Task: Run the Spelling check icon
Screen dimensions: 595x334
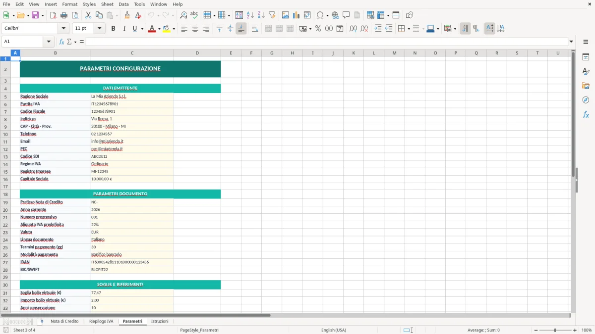Action: [x=194, y=15]
